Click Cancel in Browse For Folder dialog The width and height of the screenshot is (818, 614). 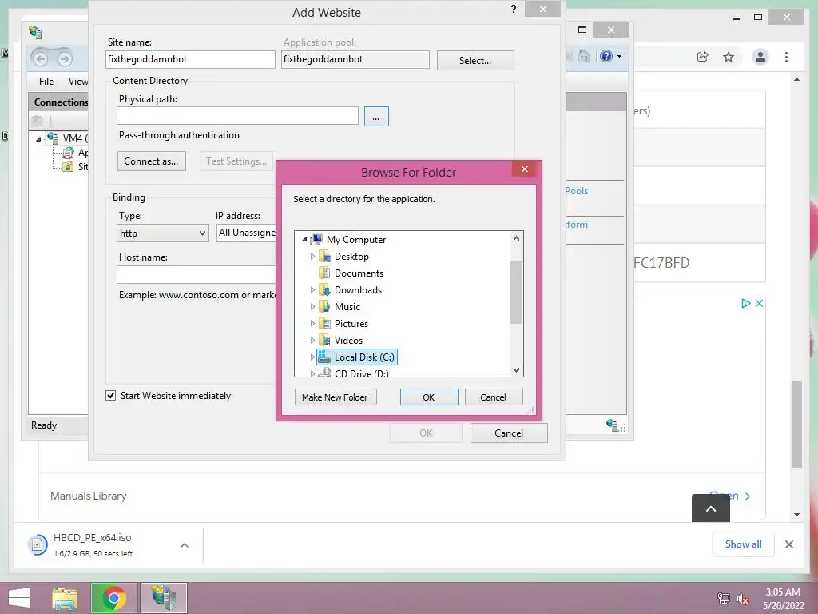[x=493, y=397]
